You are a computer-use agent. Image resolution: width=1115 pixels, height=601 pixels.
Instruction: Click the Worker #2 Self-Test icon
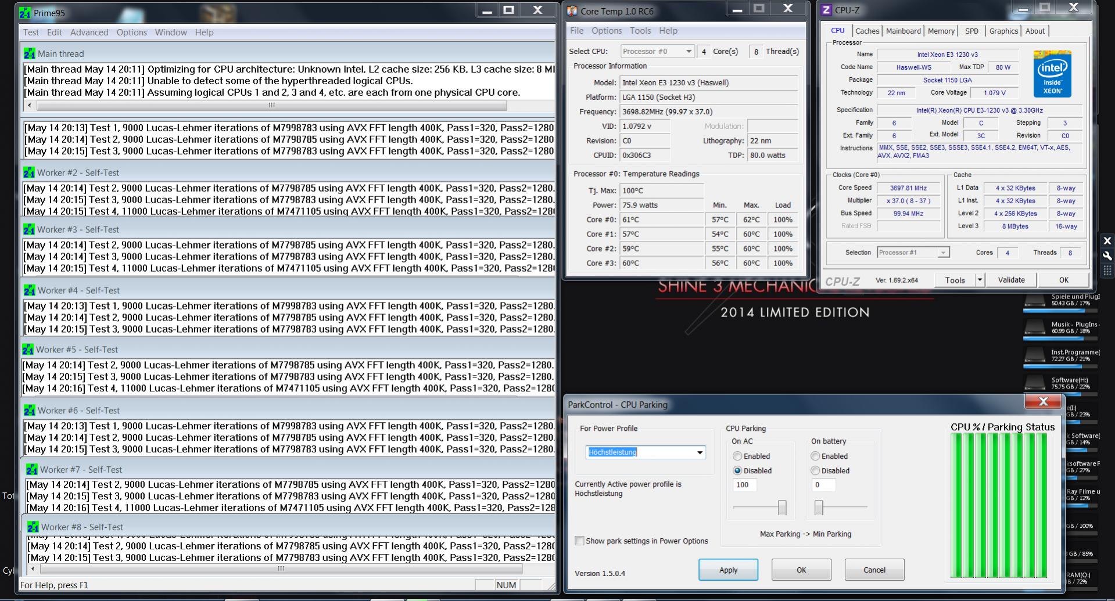[x=29, y=172]
